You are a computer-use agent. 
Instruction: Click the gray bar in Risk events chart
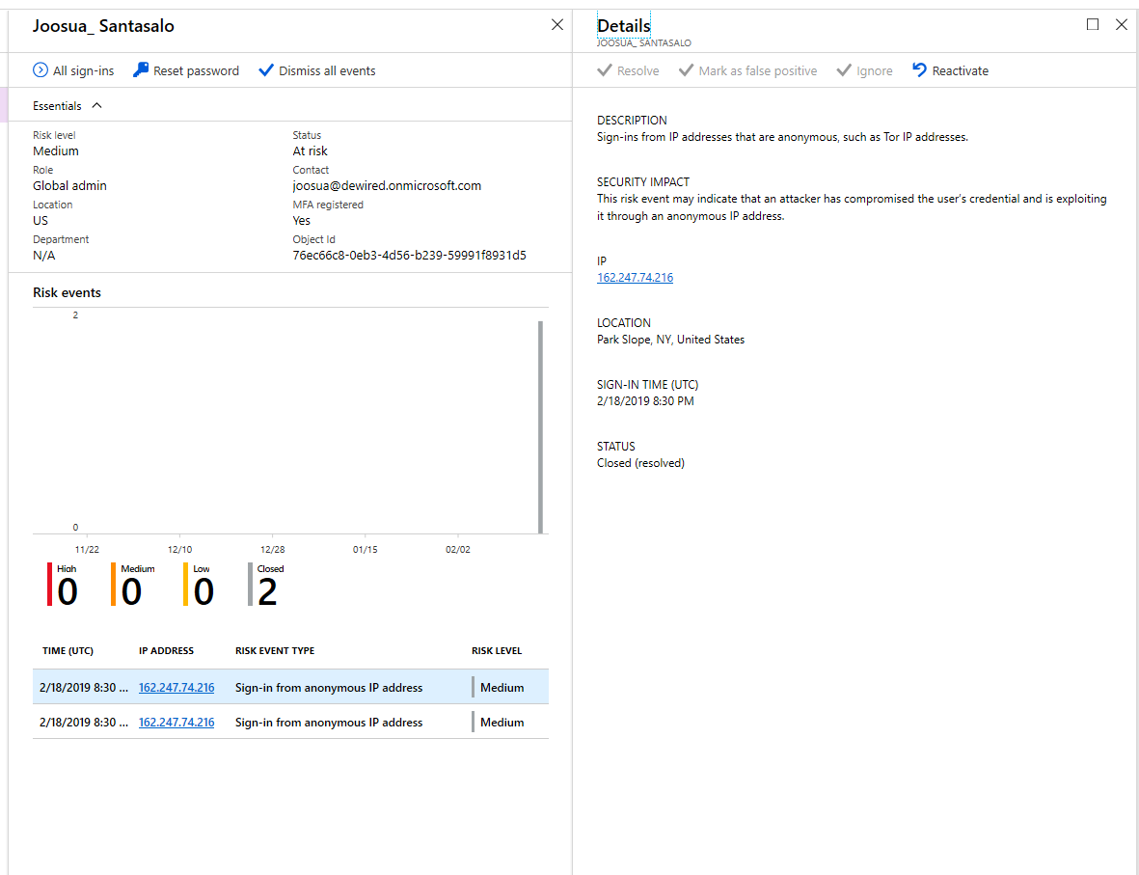[x=540, y=426]
